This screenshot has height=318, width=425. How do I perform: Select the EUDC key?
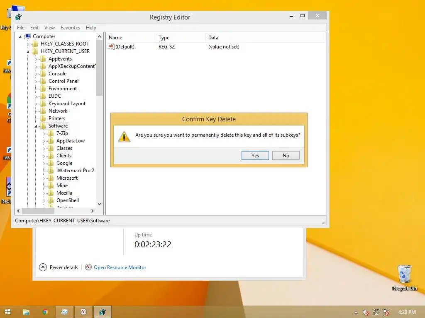(x=54, y=96)
